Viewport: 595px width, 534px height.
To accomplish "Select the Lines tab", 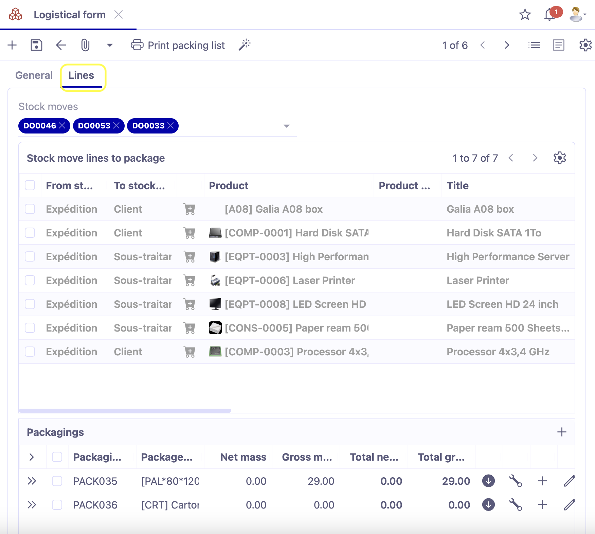I will (82, 75).
